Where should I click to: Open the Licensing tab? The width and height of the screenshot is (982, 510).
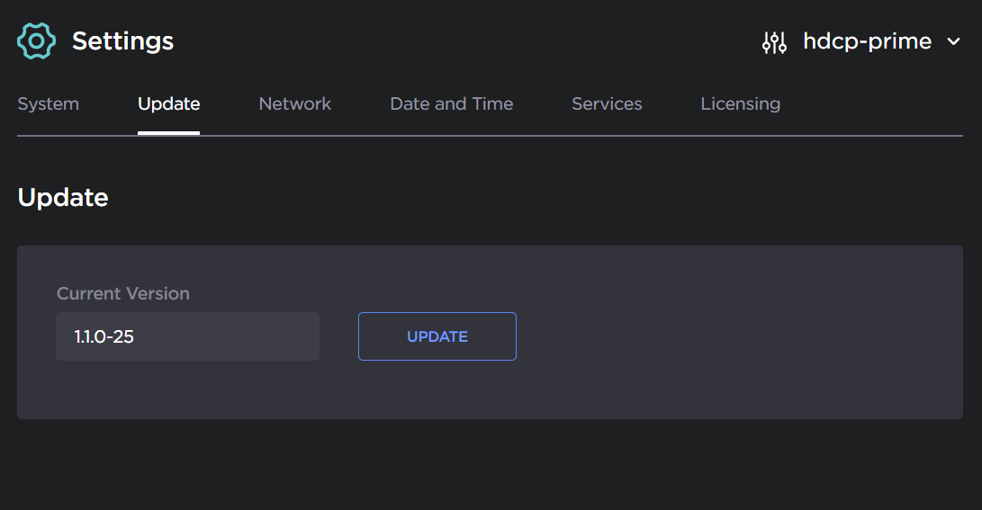coord(740,104)
